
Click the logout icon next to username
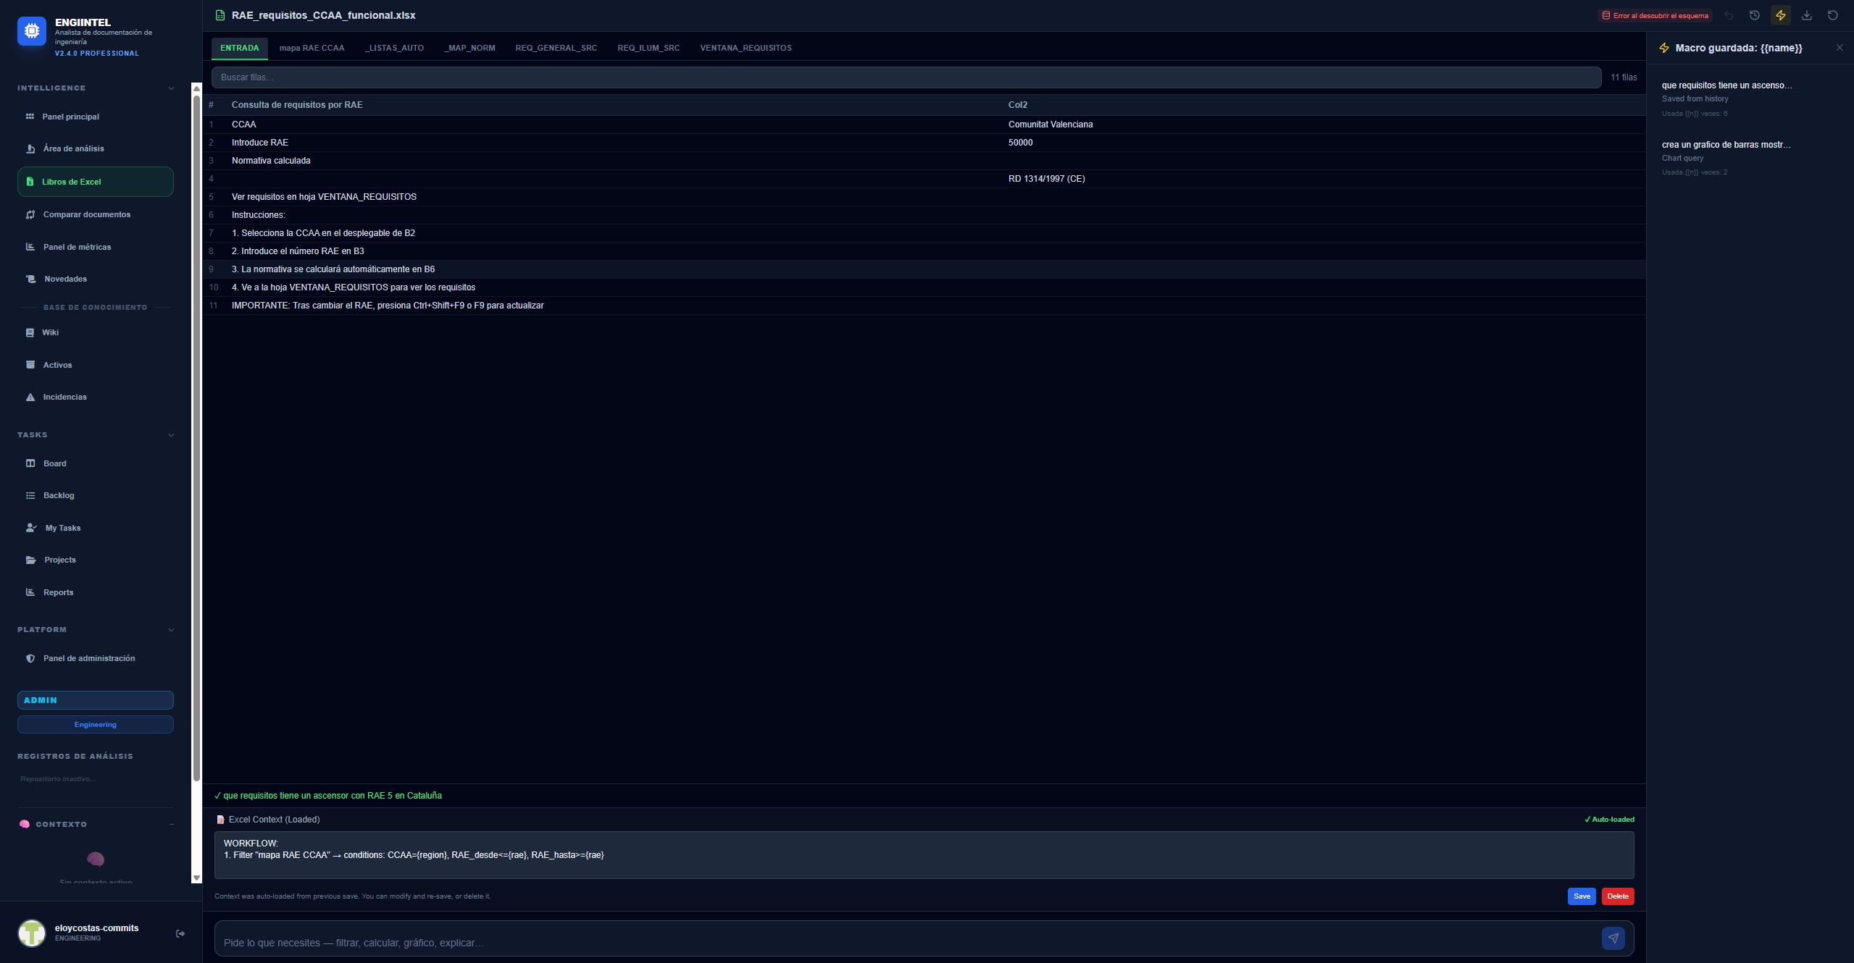click(x=180, y=933)
